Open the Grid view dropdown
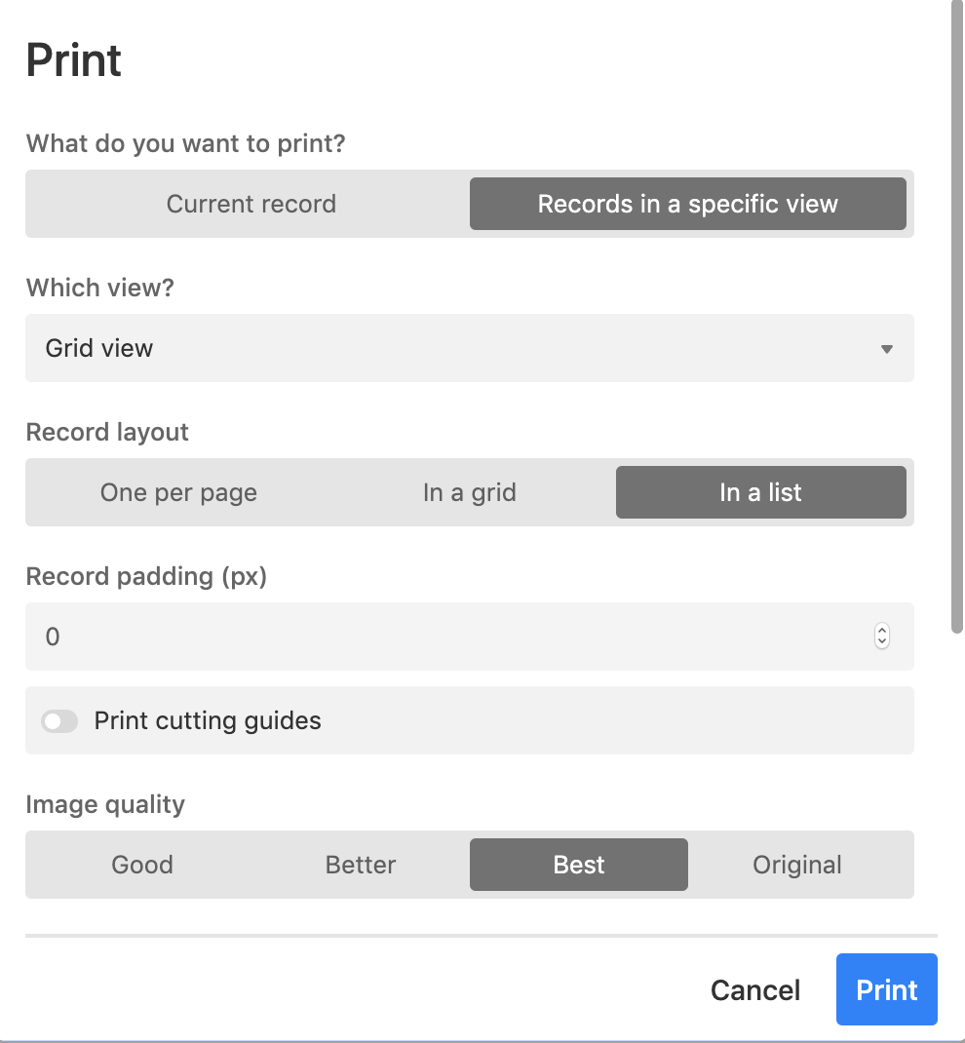The image size is (965, 1043). (x=470, y=348)
